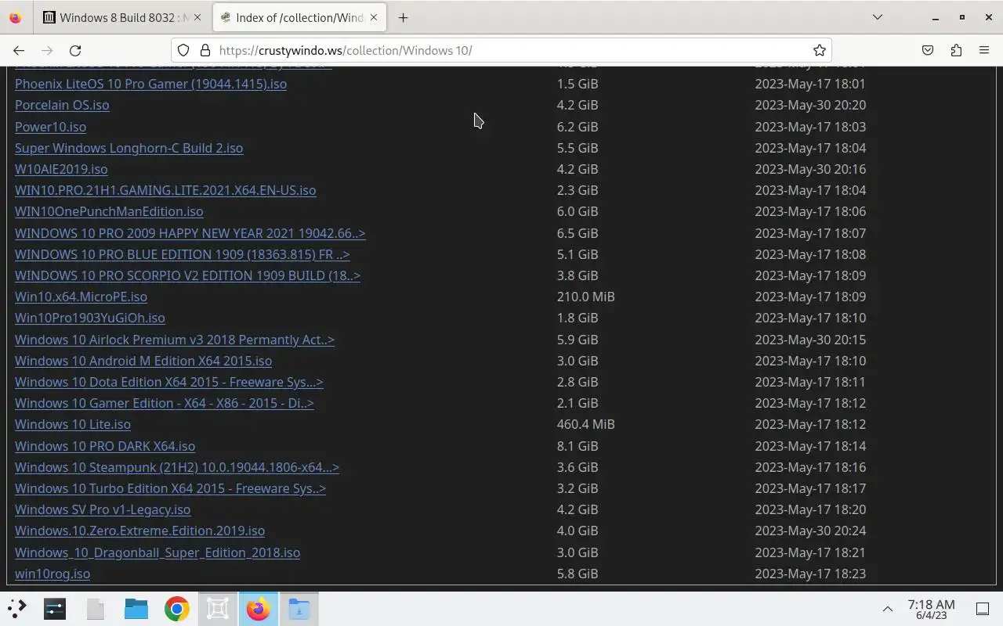Viewport: 1003px width, 626px height.
Task: Open the Extensions puzzle icon
Action: (956, 50)
